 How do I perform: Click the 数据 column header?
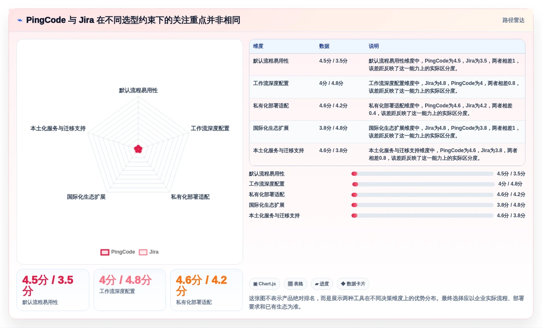click(x=324, y=46)
